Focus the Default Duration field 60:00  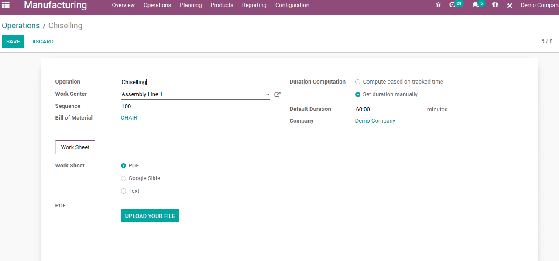391,110
